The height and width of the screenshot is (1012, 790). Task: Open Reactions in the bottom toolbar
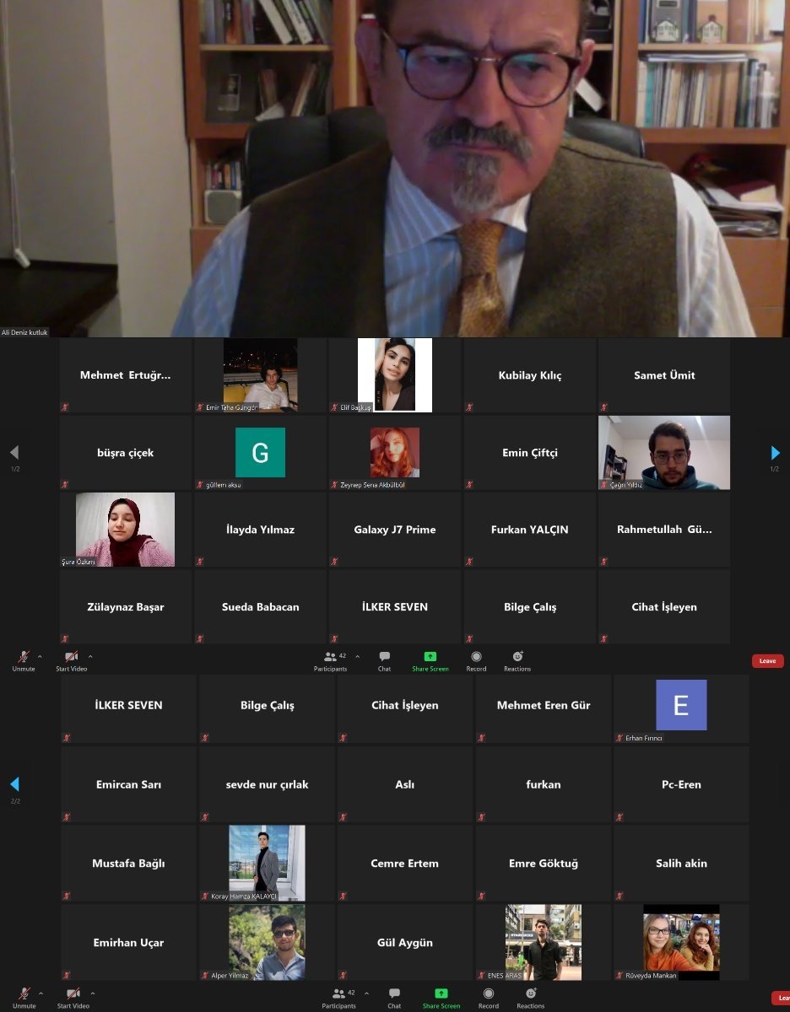(531, 997)
